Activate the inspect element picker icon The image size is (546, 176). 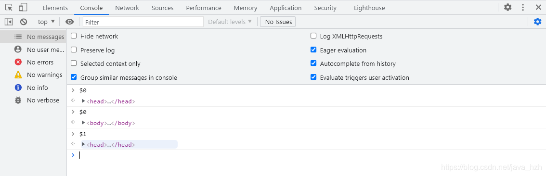point(9,7)
